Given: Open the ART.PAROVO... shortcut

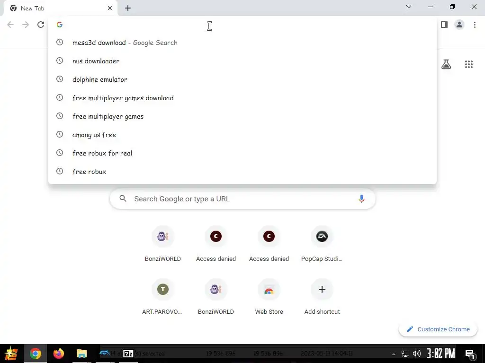Looking at the screenshot, I should [x=163, y=297].
